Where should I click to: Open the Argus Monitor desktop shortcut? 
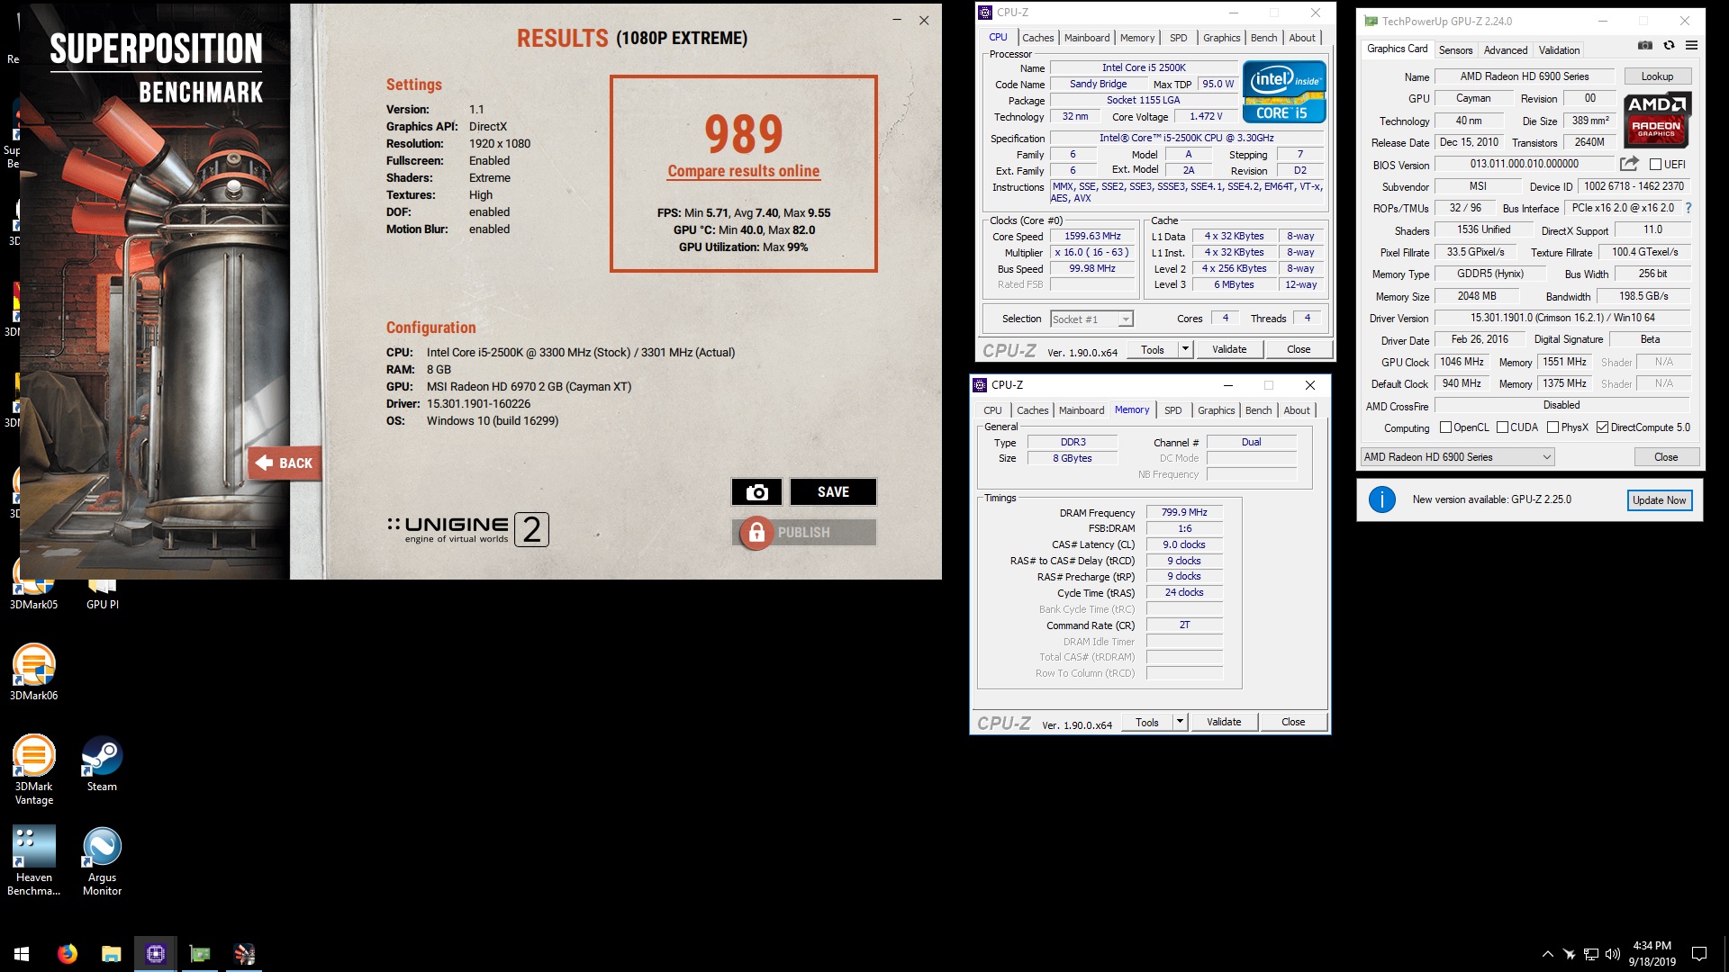pos(102,861)
